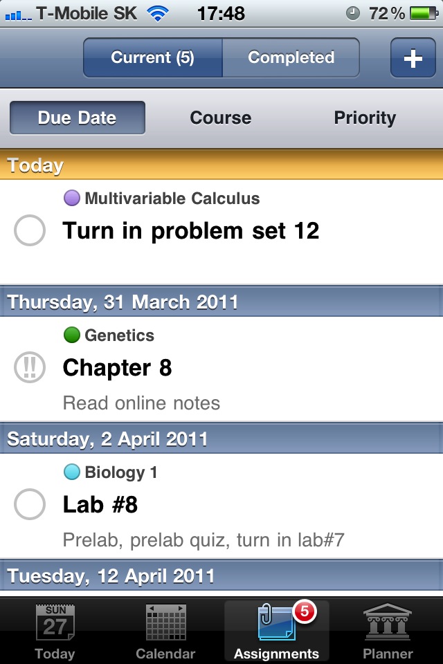
Task: Switch to the Completed tab
Action: coord(291,58)
